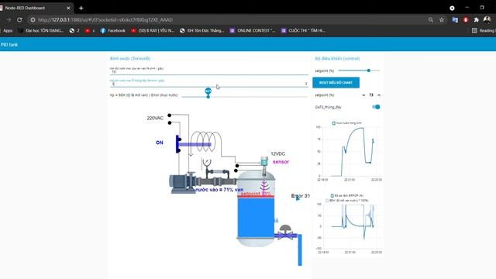Open the CUỘC THI TÌM HI... bookmark

(x=303, y=31)
